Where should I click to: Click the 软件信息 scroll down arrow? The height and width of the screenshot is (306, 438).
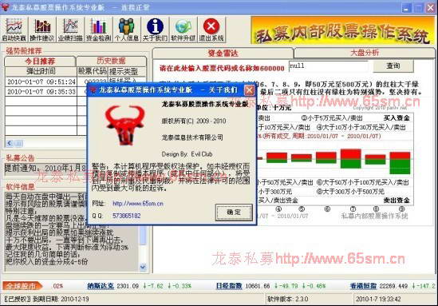(143, 268)
